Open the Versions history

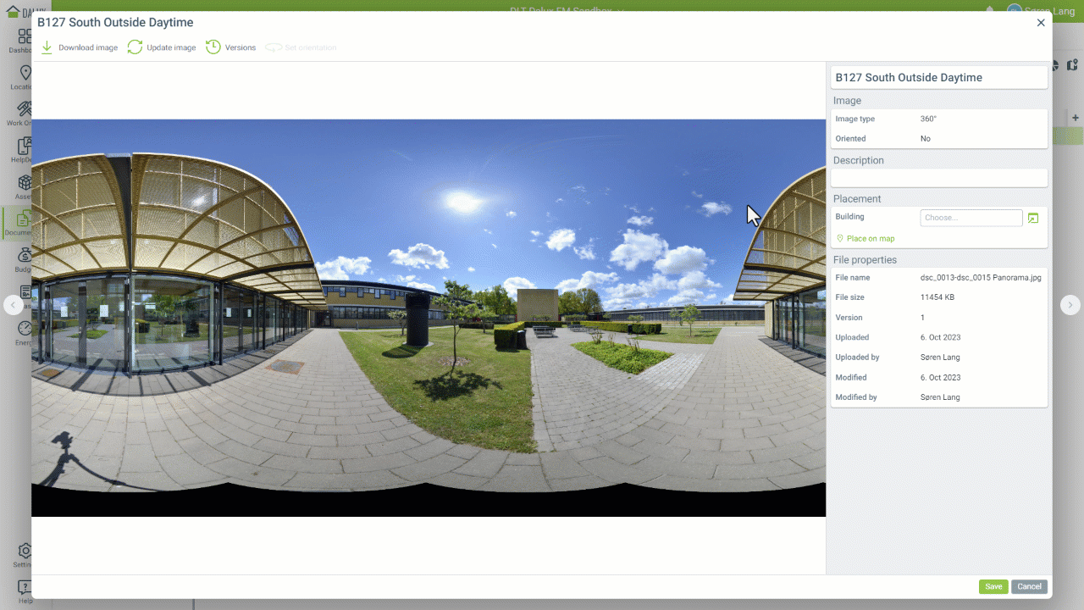click(x=213, y=47)
